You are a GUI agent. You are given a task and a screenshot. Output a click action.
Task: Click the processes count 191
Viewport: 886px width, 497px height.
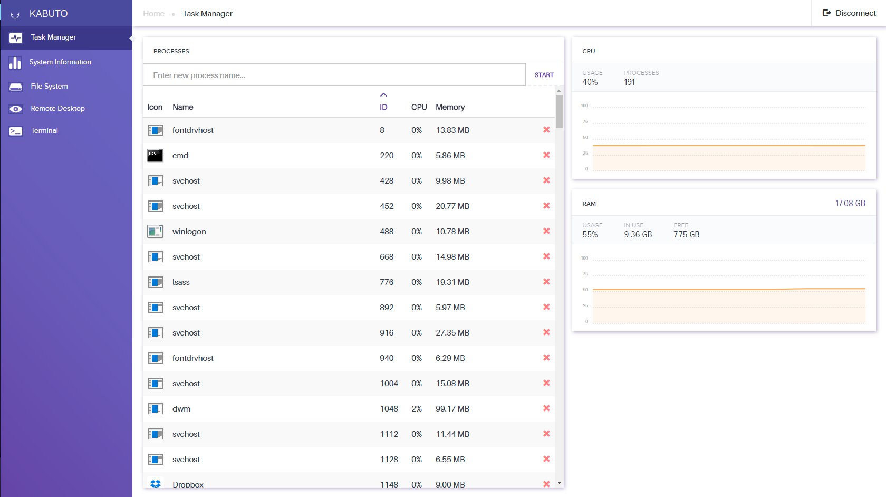point(630,82)
